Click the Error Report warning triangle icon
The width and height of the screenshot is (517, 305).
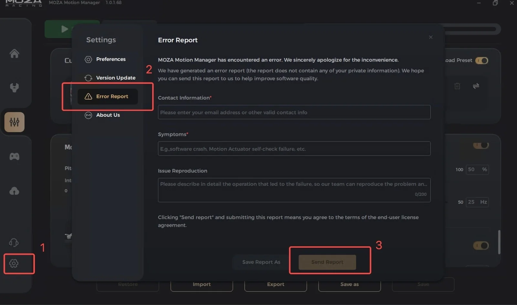tap(88, 96)
